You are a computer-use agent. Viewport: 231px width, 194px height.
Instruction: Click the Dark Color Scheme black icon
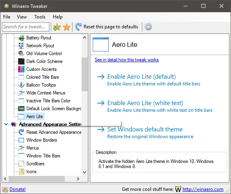point(21,61)
